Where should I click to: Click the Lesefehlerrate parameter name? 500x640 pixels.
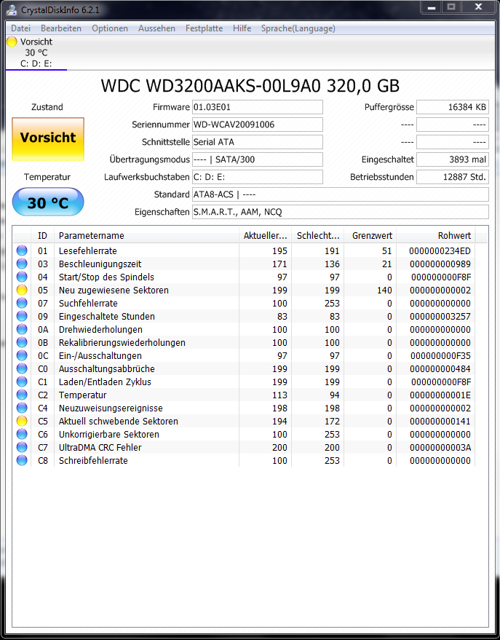pos(87,250)
